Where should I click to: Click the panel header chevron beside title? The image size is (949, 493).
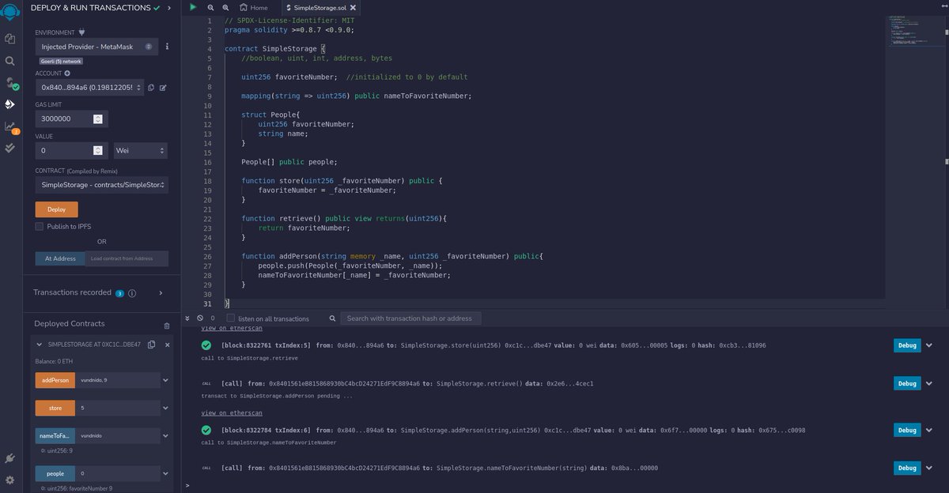click(x=169, y=8)
